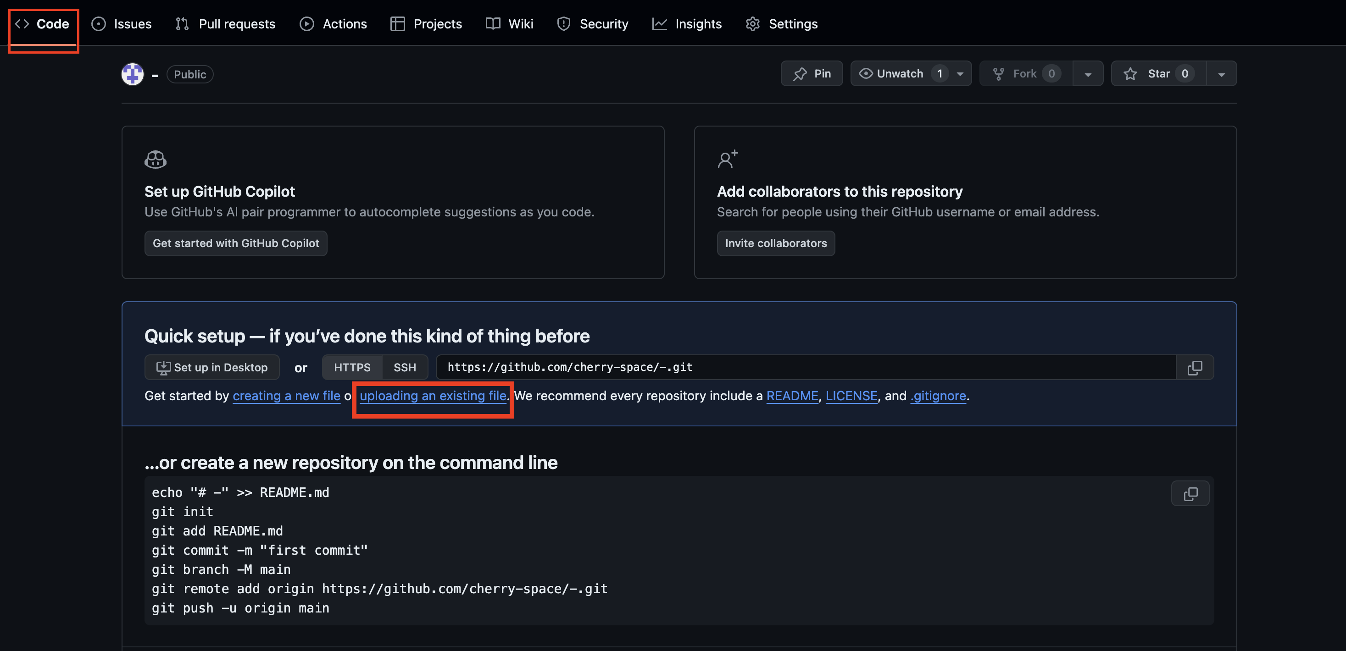1346x651 pixels.
Task: Expand the Fork options dropdown arrow
Action: [x=1088, y=74]
